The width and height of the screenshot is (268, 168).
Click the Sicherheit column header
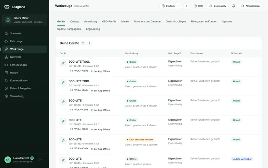click(x=236, y=53)
